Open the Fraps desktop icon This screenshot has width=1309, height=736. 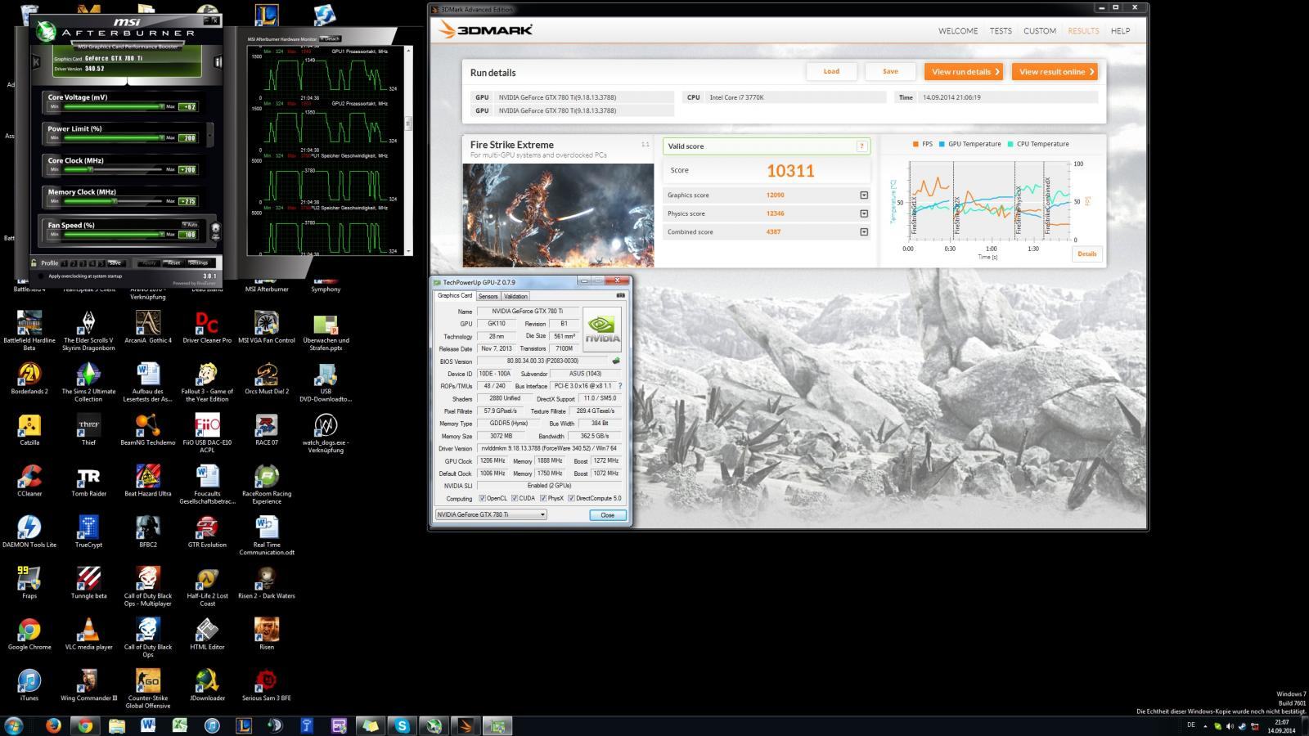pyautogui.click(x=29, y=583)
